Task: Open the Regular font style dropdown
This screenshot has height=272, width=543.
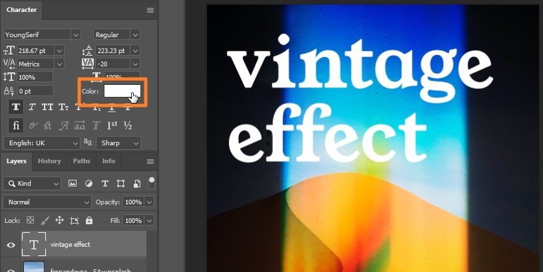Action: (135, 34)
